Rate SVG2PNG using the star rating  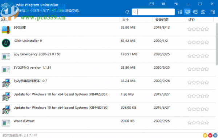198,69
